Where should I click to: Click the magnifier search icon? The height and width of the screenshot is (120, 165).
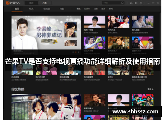tap(122, 3)
